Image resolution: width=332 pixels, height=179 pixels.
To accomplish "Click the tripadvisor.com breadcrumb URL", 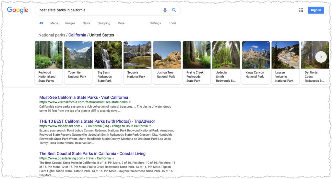I will (93, 126).
